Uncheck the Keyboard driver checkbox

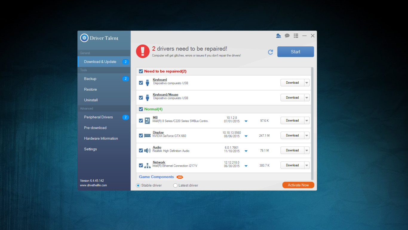[141, 83]
